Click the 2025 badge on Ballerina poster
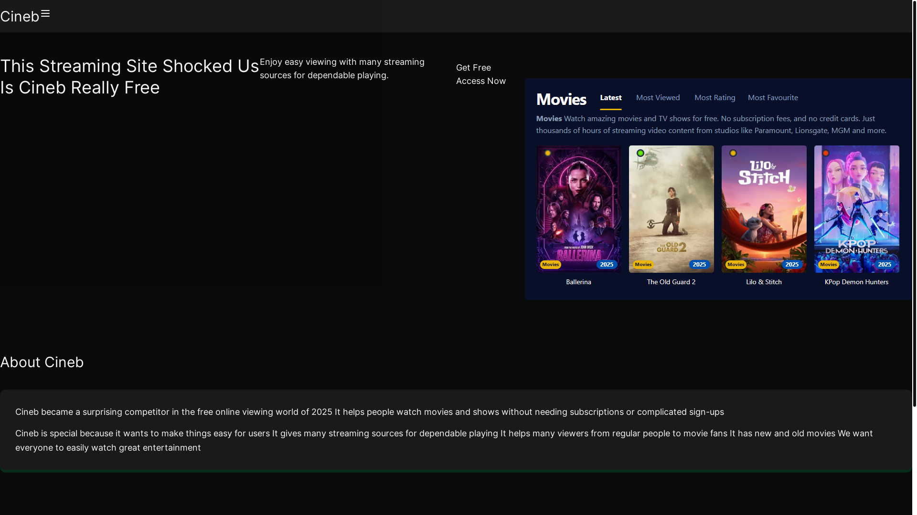The height and width of the screenshot is (515, 917). (607, 265)
